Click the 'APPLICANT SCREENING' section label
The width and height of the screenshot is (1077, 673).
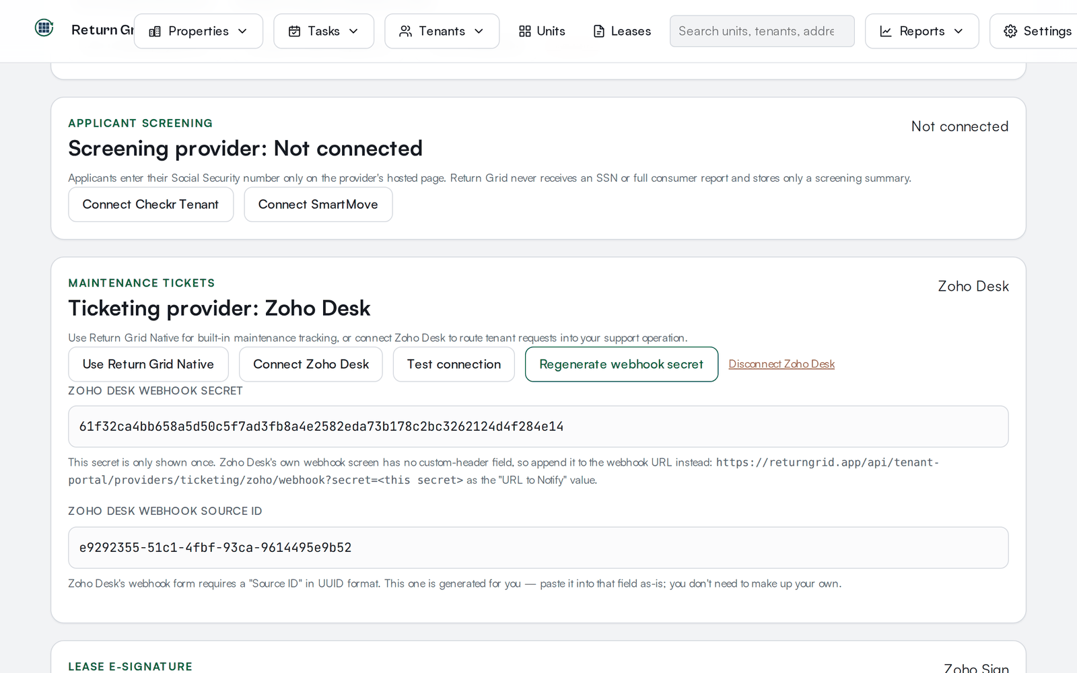point(141,123)
